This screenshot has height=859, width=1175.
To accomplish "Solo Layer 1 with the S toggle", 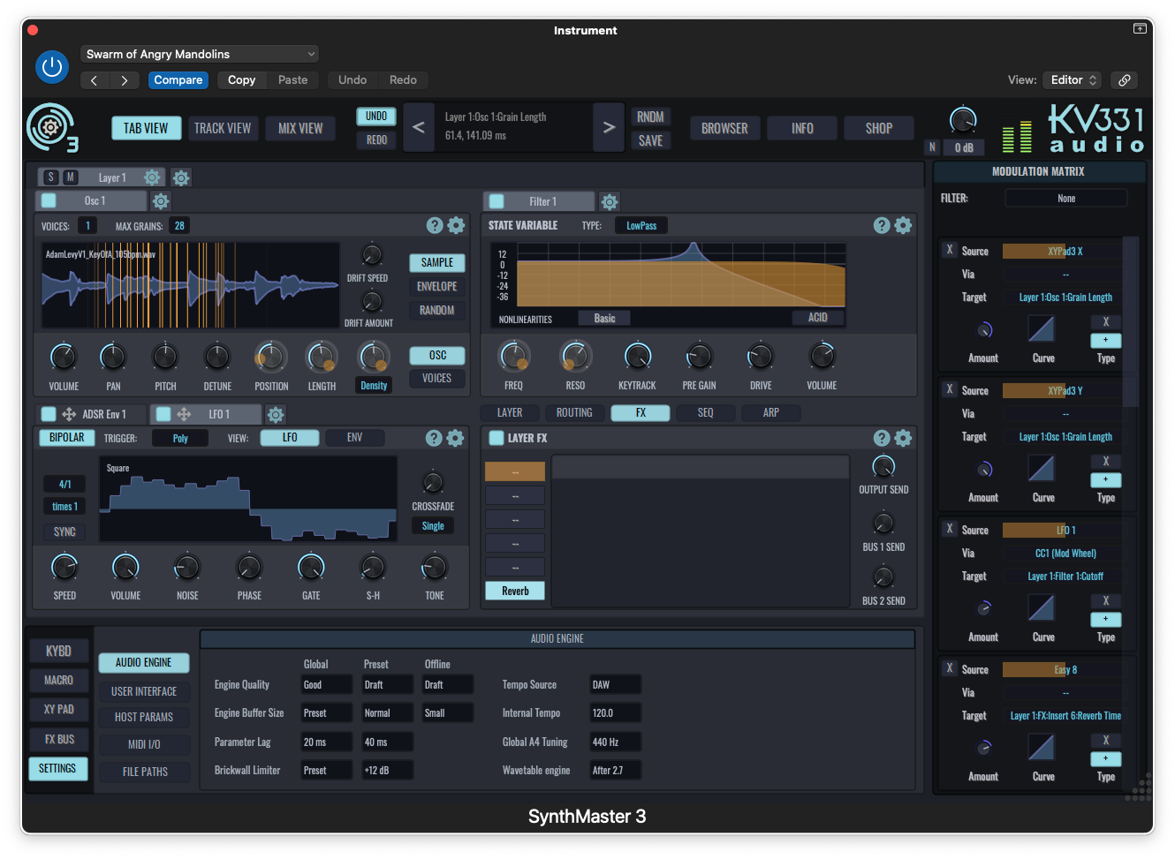I will (50, 177).
